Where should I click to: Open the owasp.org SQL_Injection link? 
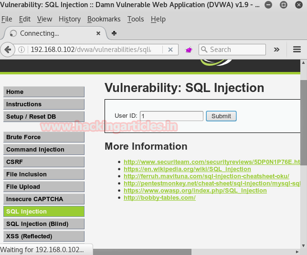(x=195, y=191)
